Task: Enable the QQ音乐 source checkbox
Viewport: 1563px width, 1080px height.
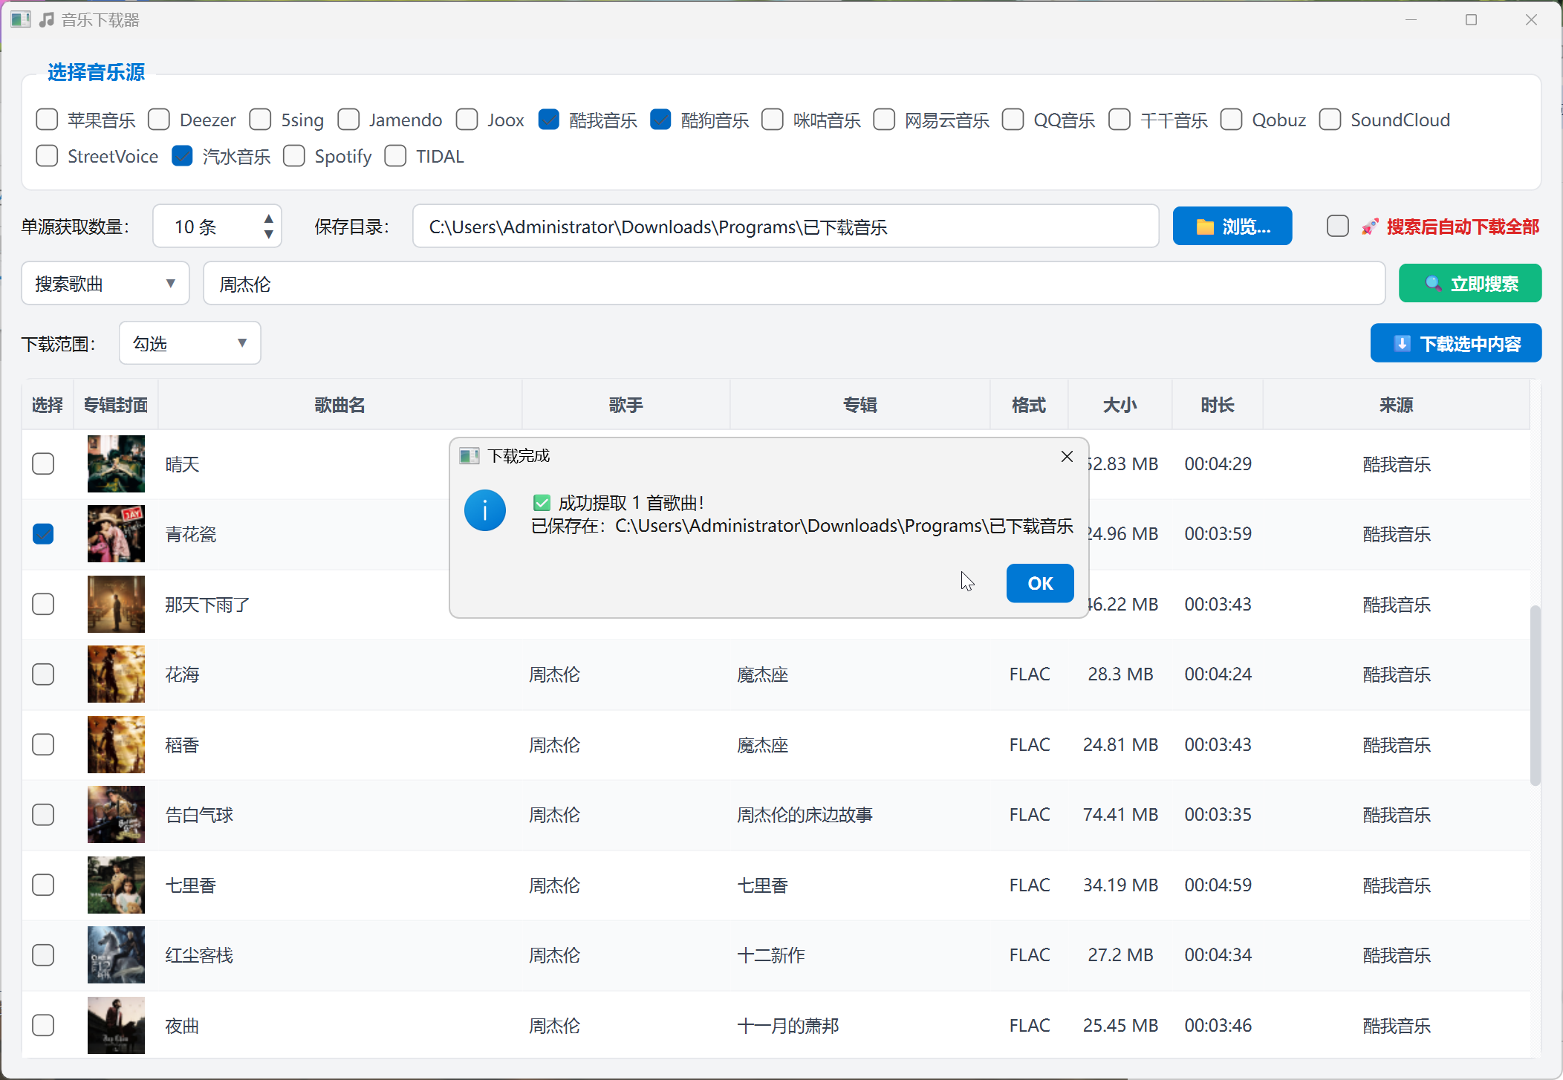Action: pos(1013,120)
